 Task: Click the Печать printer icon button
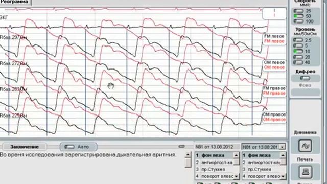[306, 172]
